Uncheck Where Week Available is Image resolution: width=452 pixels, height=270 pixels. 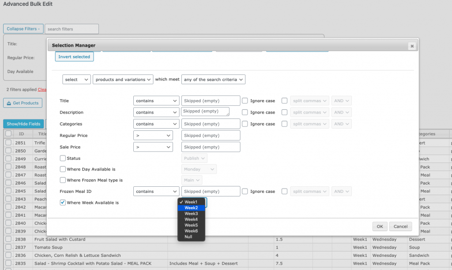click(x=63, y=203)
